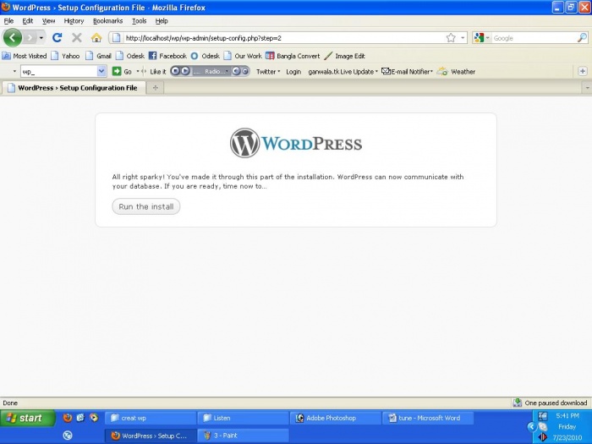Open the ganwala.tk Live Update dropdown
Screen dimensions: 592x444
343,71
